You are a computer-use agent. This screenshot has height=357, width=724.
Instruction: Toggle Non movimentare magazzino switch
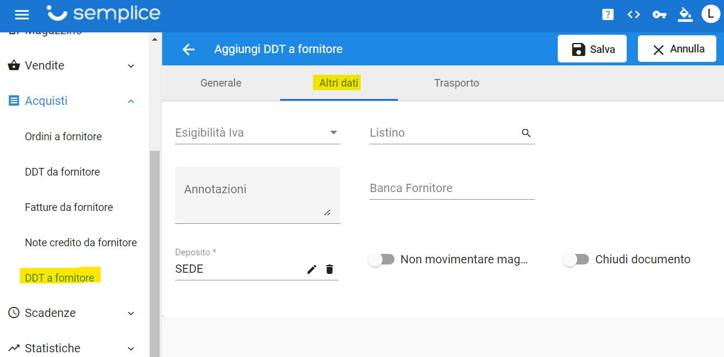[x=381, y=259]
